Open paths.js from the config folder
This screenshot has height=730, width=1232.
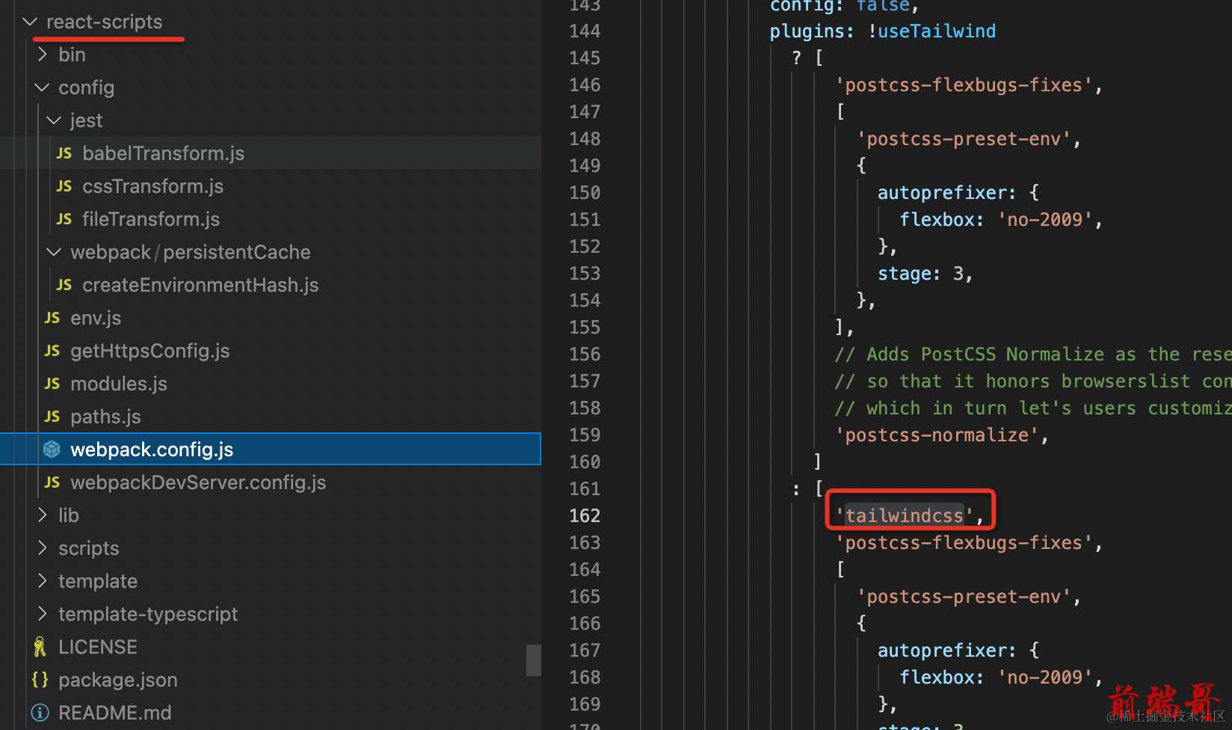click(105, 417)
